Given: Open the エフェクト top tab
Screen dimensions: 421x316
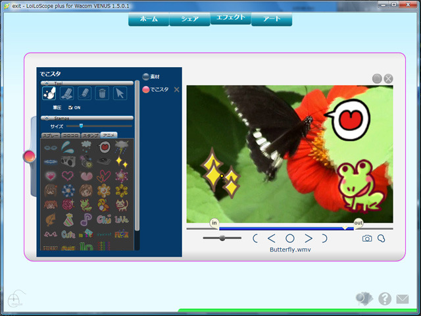Looking at the screenshot, I should click(x=230, y=18).
